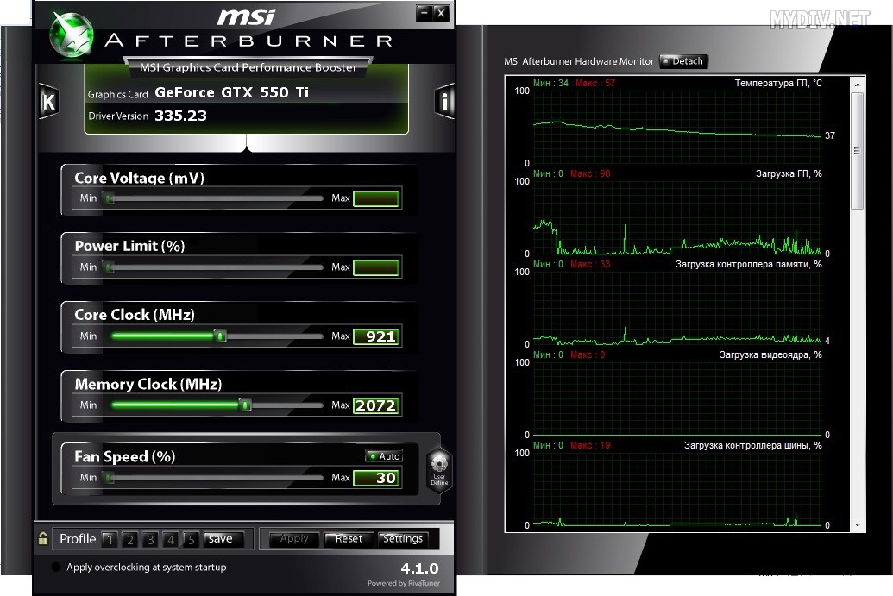
Task: Click the Fan Speed value field showing 30
Action: (376, 478)
